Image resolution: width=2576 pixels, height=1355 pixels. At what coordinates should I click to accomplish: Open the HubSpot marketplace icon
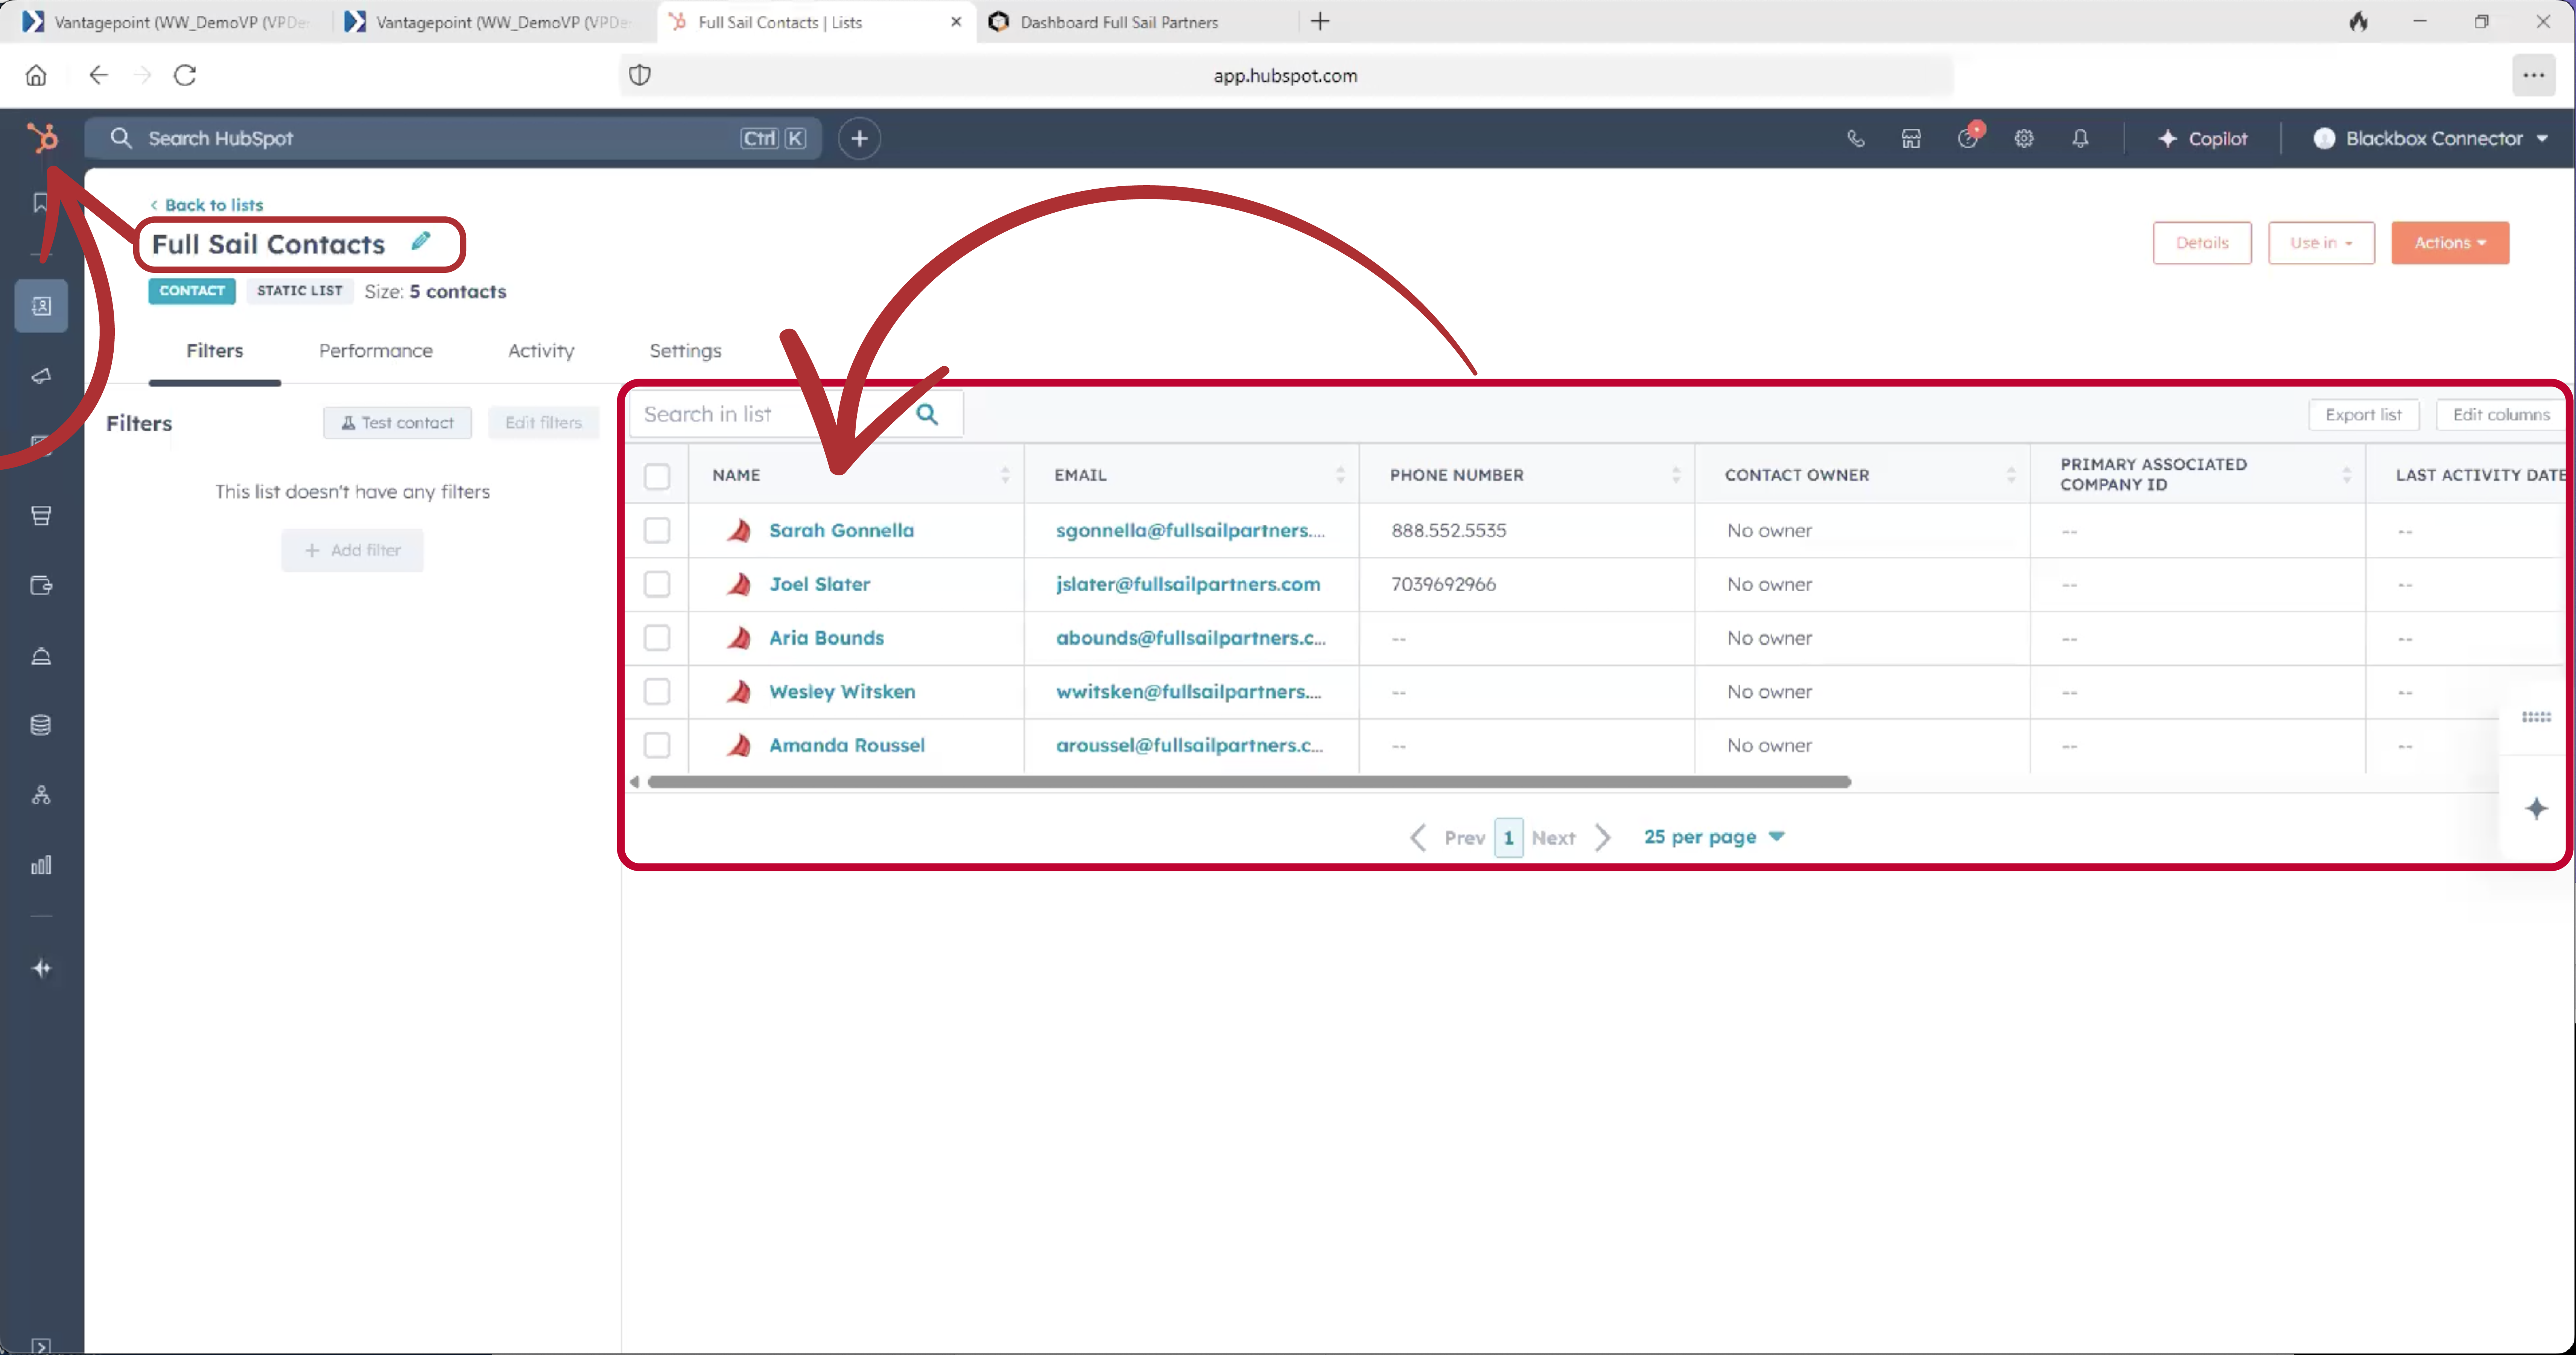[x=1911, y=139]
